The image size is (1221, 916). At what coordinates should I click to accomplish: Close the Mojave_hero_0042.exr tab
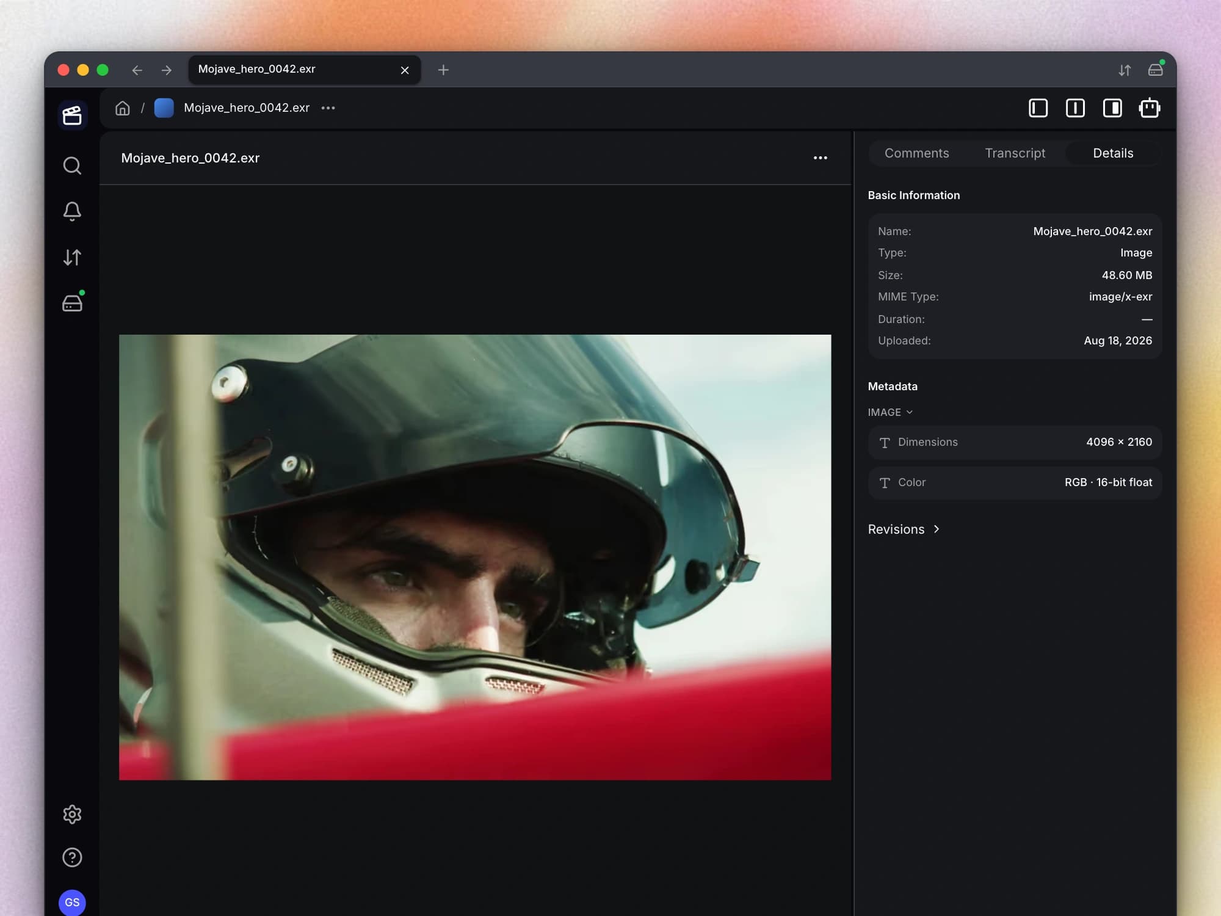coord(405,70)
